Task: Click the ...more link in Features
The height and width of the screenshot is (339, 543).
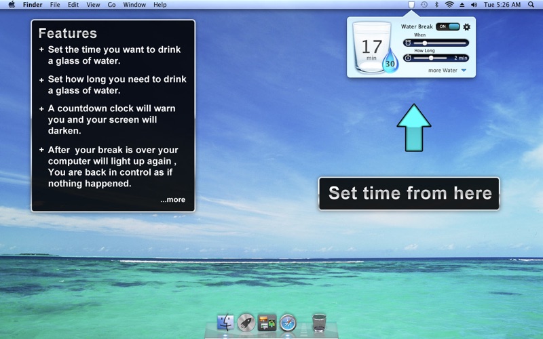Action: [x=172, y=200]
